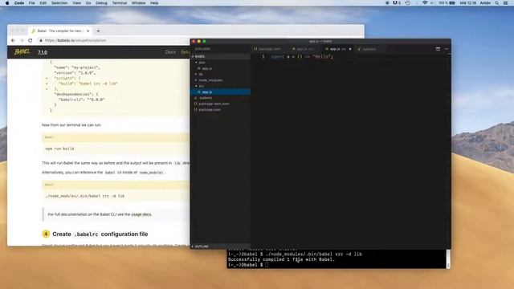Viewport: 514px width, 289px height.
Task: Open the Split Editor icon in VS Code
Action: 438,49
